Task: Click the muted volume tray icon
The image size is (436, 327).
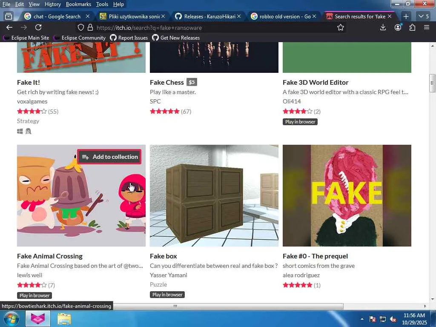Action: click(x=393, y=319)
